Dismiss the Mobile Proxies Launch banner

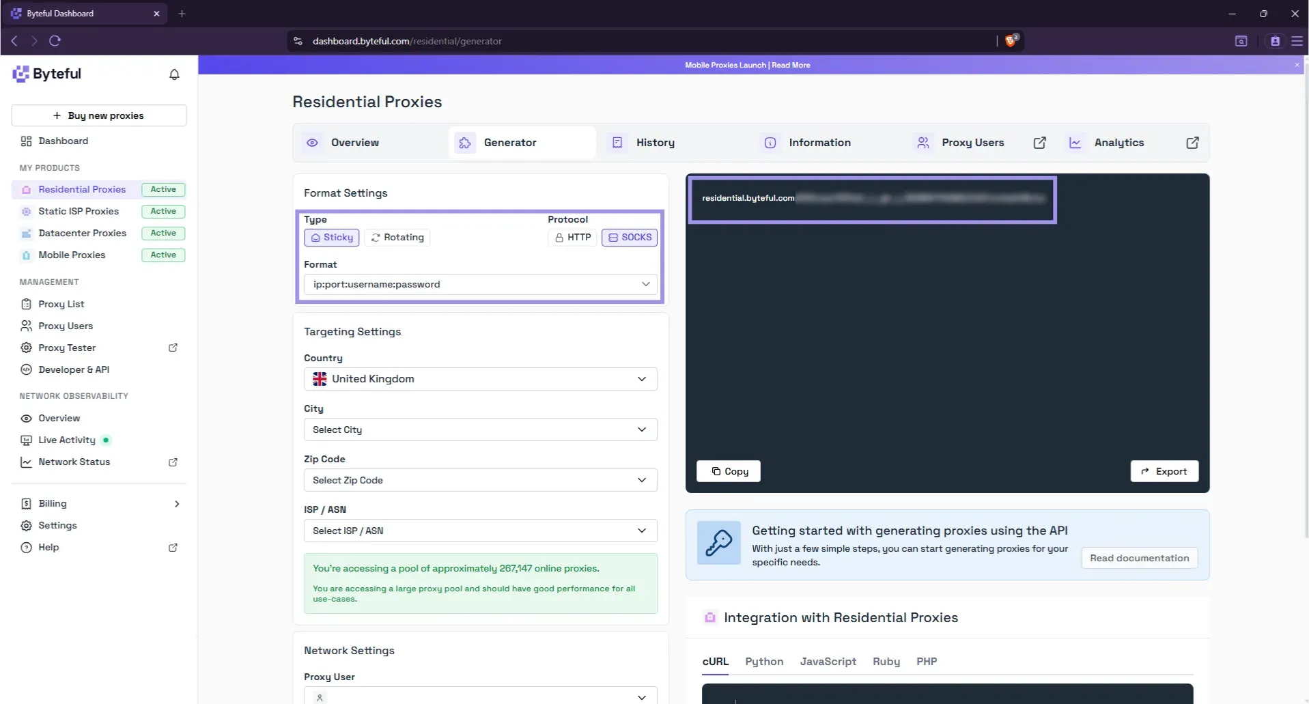[x=1297, y=65]
